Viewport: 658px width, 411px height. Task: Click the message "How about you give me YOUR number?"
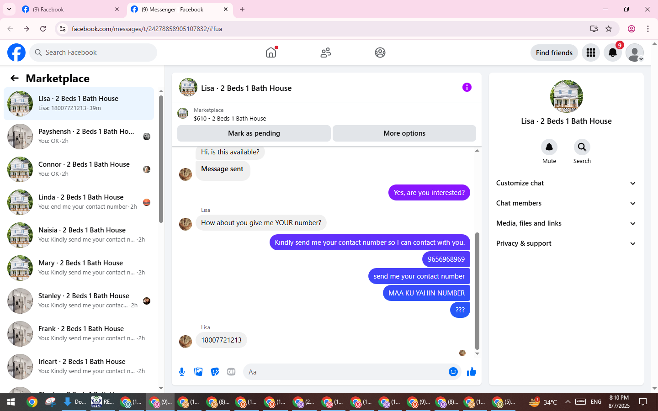coord(261,223)
